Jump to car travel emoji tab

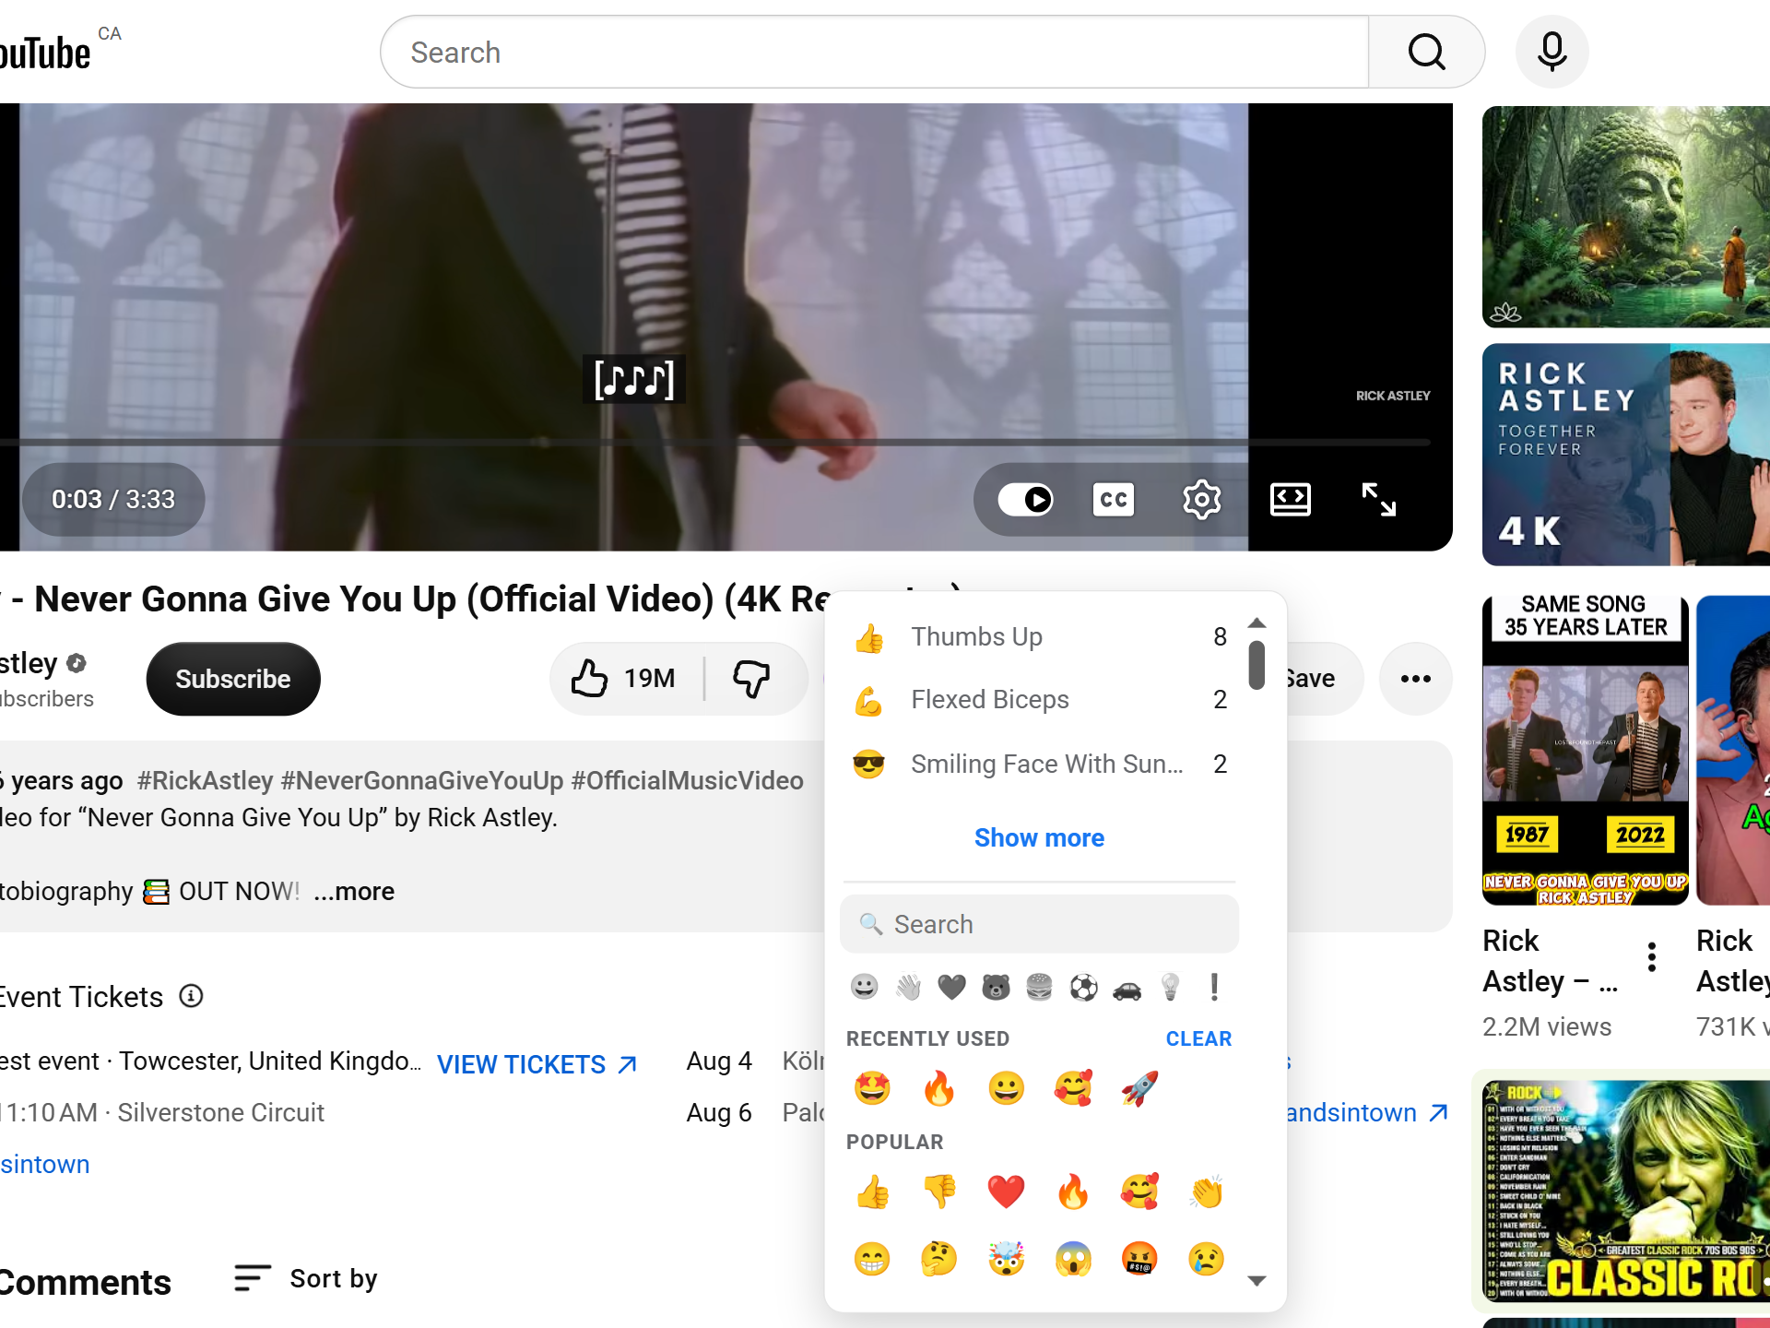click(1127, 987)
